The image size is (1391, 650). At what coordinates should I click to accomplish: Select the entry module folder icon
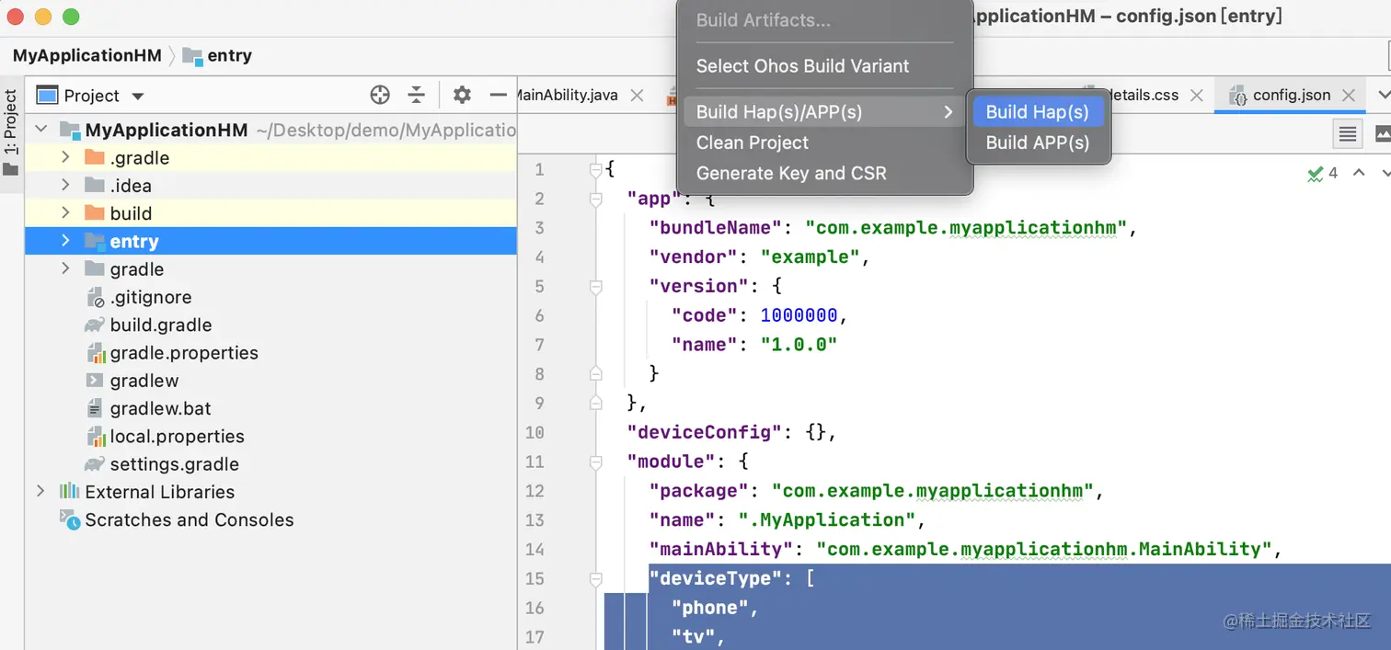(94, 241)
